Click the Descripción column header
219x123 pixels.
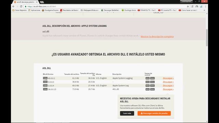117,74
